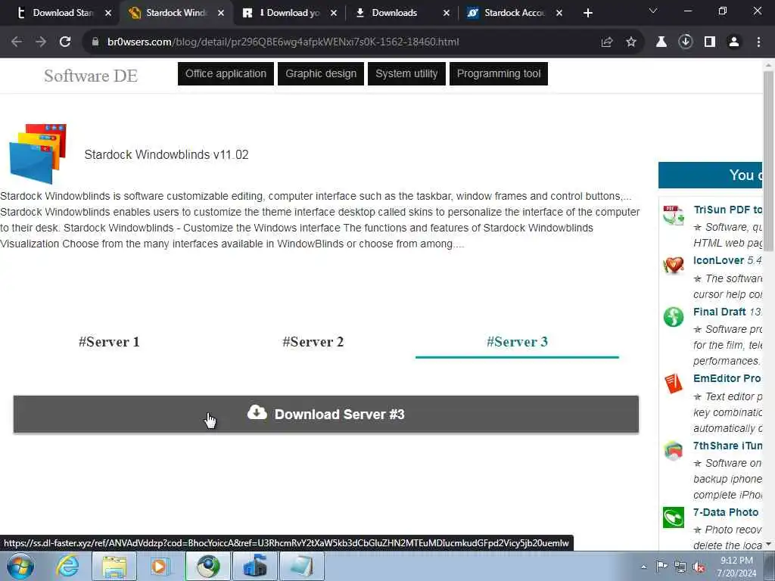Show hidden tray icons arrow
Screen dimensions: 775x581
pos(643,567)
